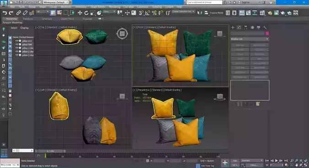Hide the first pillow object via eye icon
Image resolution: width=309 pixels, height=168 pixels.
(x=17, y=41)
